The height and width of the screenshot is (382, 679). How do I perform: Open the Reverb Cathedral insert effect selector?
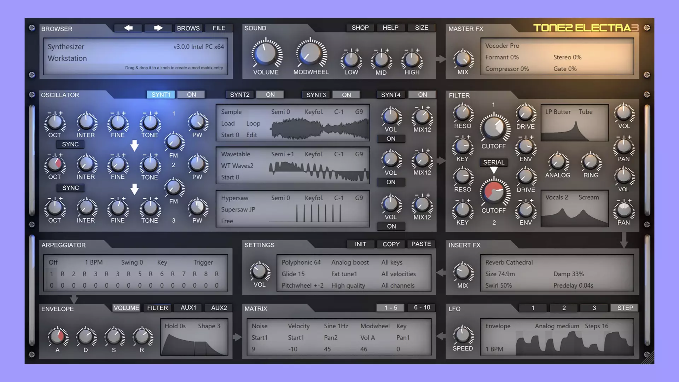(509, 262)
